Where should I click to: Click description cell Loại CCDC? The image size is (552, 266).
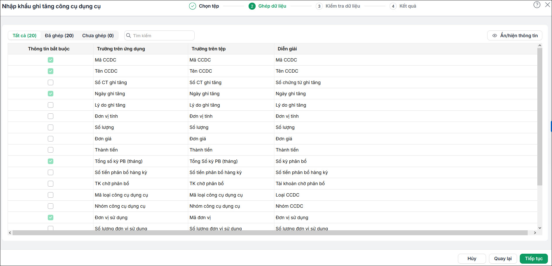point(406,195)
